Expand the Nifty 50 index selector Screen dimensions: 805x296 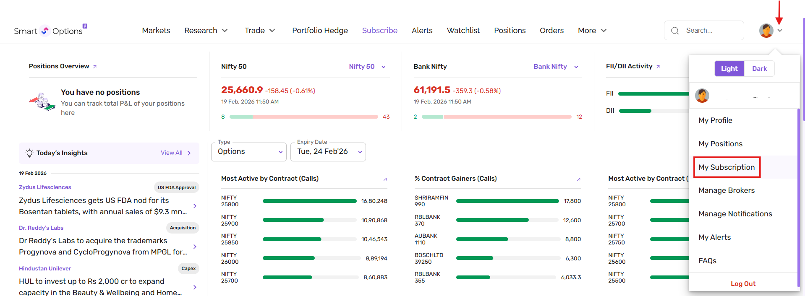pyautogui.click(x=367, y=67)
